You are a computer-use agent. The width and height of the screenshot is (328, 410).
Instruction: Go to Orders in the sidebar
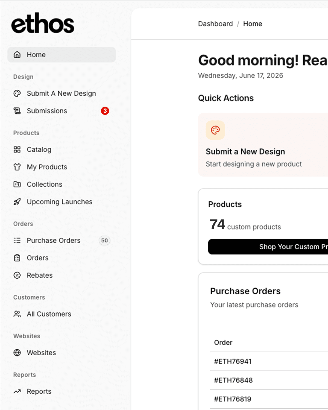tap(61, 258)
